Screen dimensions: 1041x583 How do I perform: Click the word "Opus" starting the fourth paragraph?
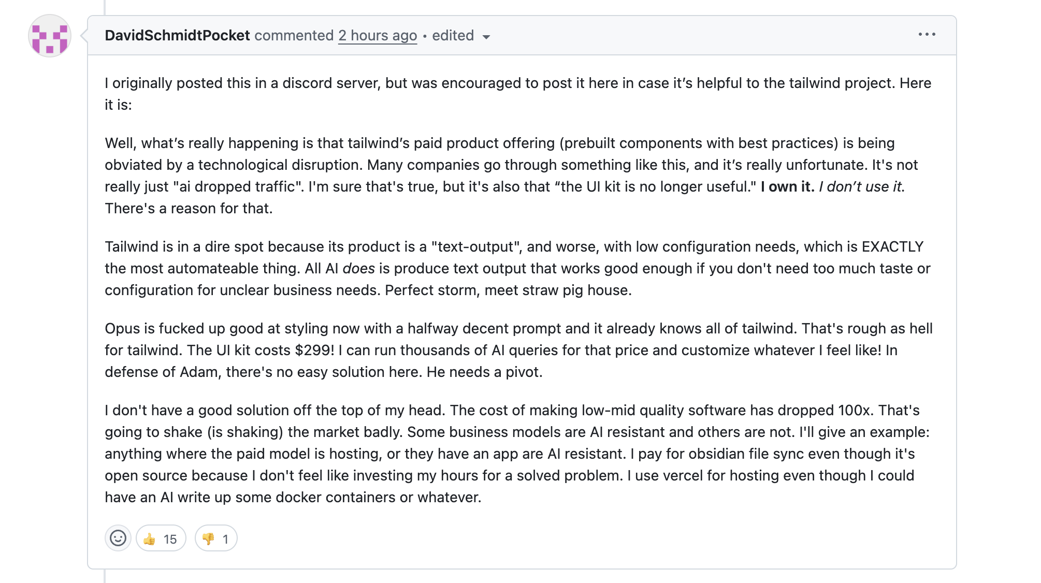[122, 328]
